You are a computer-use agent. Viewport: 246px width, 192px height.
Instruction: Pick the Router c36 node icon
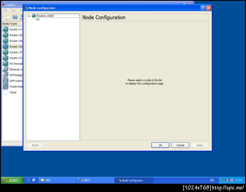tap(5, 47)
